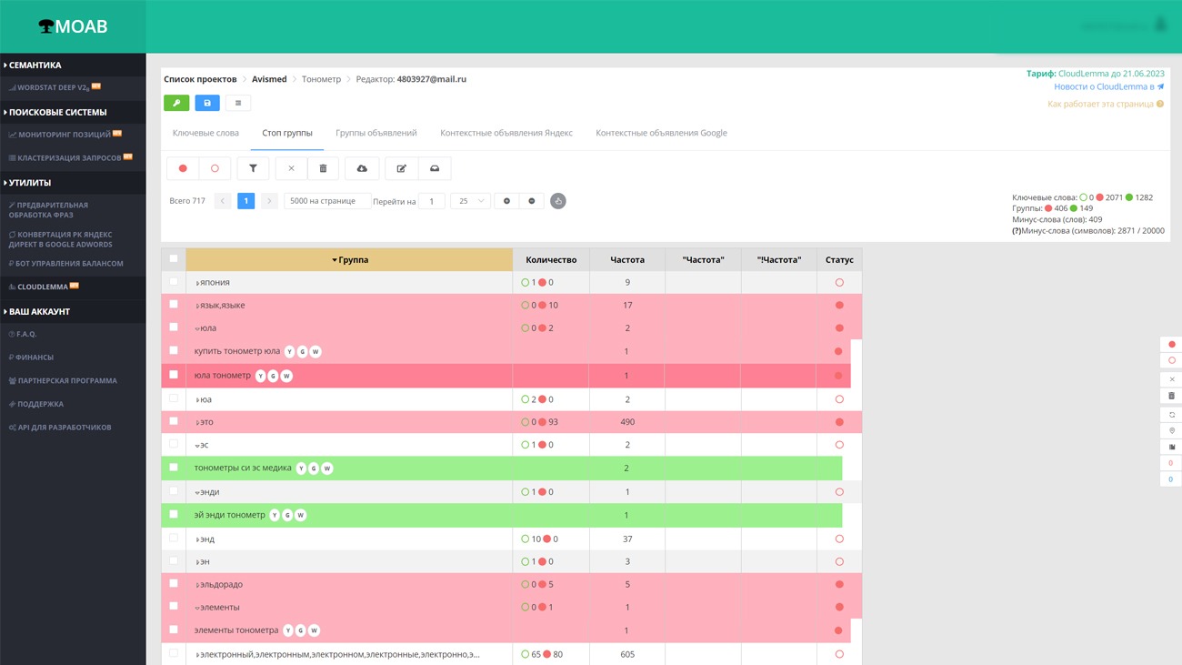Click the map pin icon in right panel
This screenshot has height=665, width=1182.
pos(1171,430)
